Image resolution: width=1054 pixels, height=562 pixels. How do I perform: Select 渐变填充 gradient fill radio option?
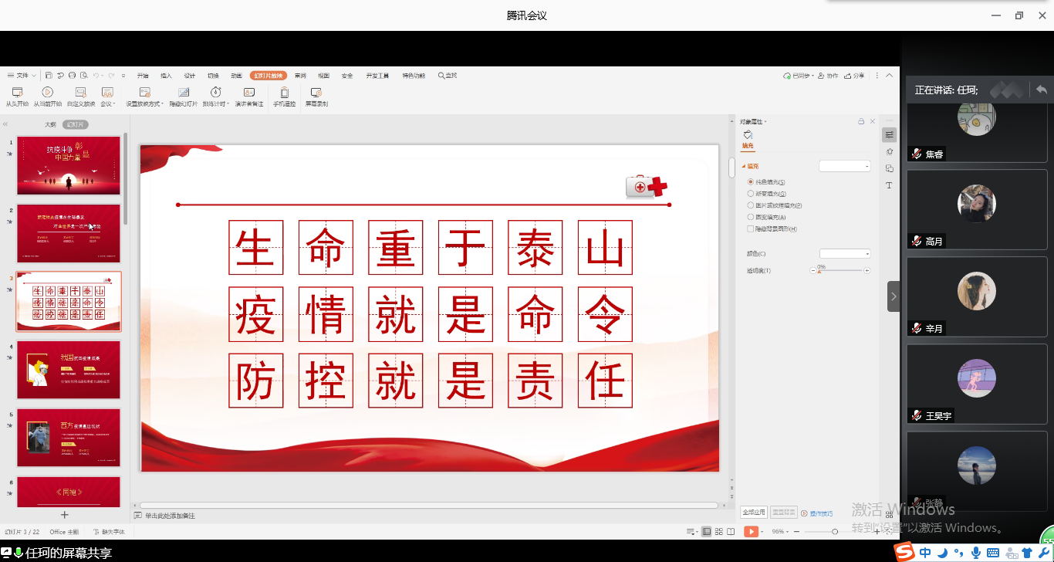click(751, 194)
